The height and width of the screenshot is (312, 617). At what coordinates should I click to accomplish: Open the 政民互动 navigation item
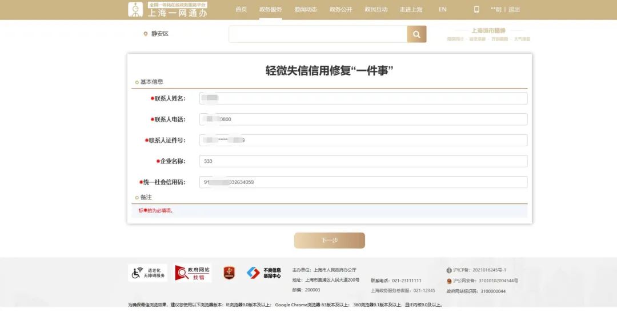(376, 10)
